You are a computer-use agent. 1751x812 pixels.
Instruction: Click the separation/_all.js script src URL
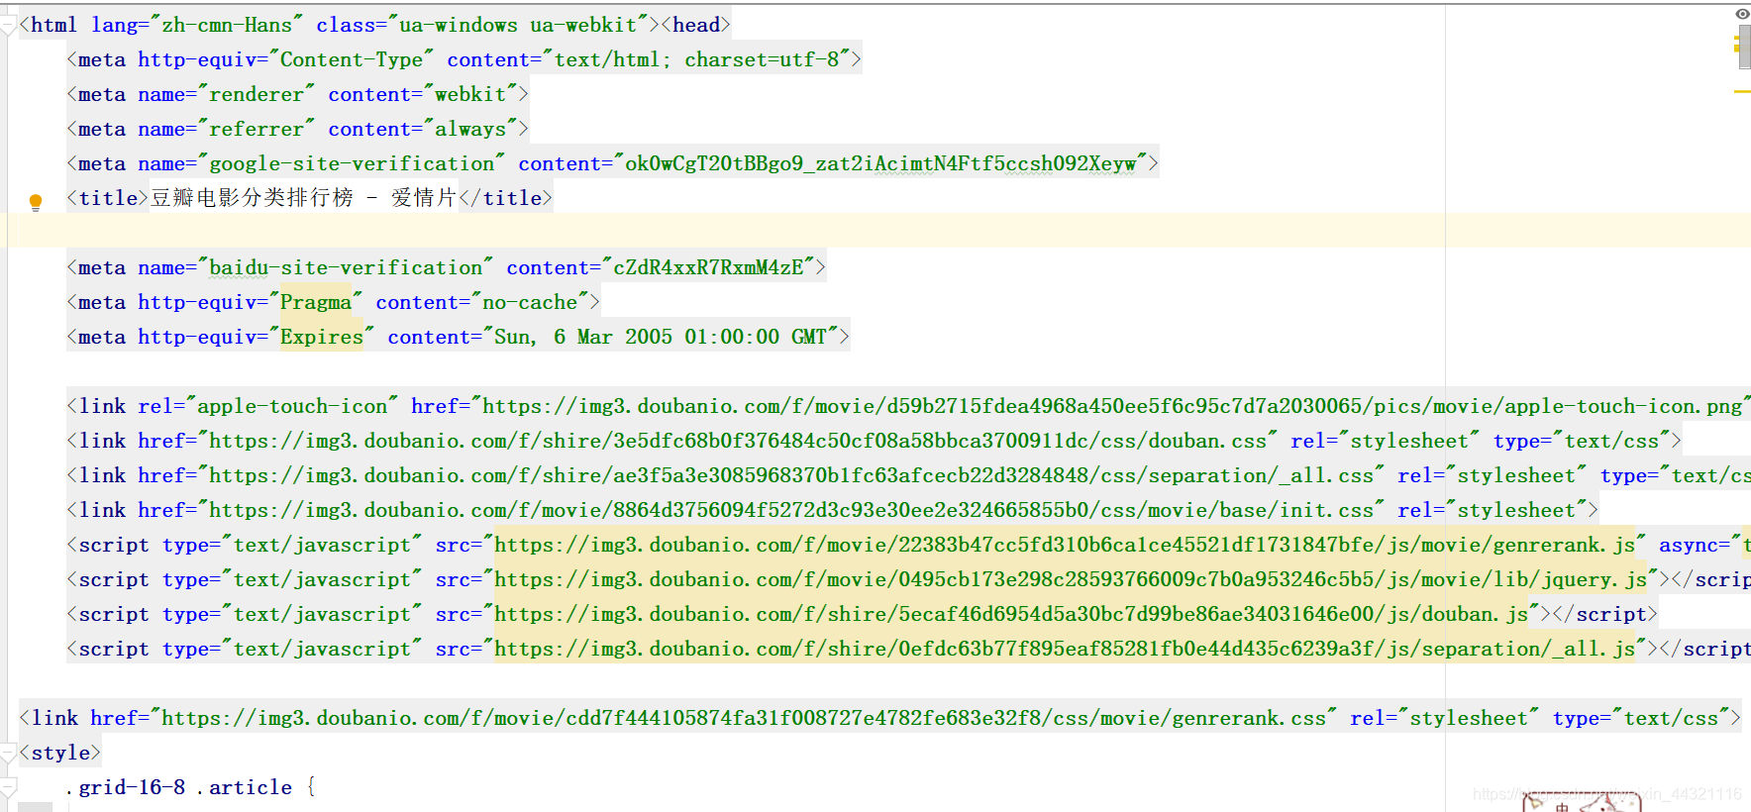click(1065, 649)
